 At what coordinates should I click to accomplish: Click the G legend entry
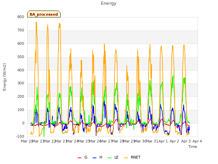tap(82, 157)
